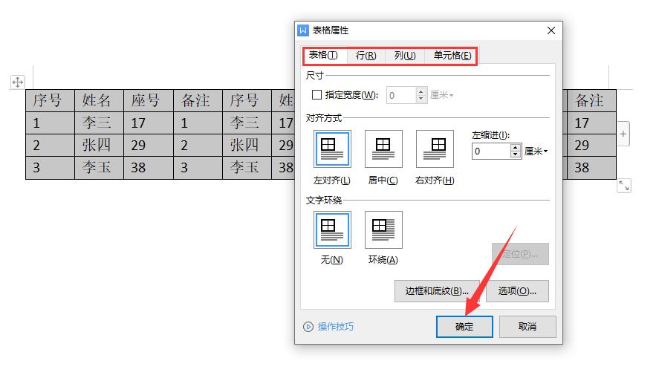Select the center (居中) alignment icon
The image size is (659, 381).
click(383, 149)
